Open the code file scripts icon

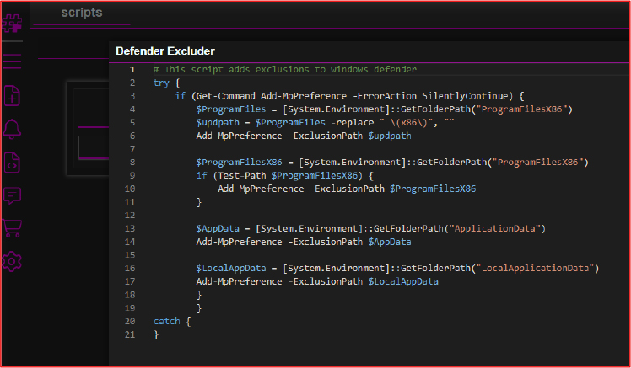click(12, 163)
